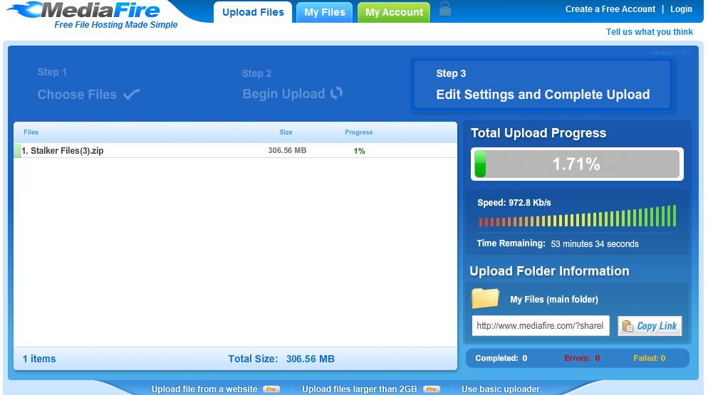Click the 1% progress value in file row
This screenshot has width=708, height=395.
tap(360, 151)
